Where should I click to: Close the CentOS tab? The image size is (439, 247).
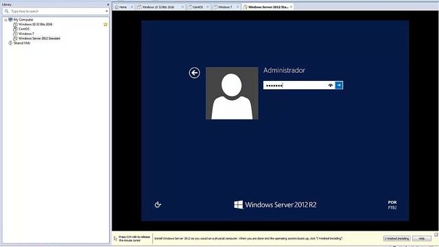207,7
